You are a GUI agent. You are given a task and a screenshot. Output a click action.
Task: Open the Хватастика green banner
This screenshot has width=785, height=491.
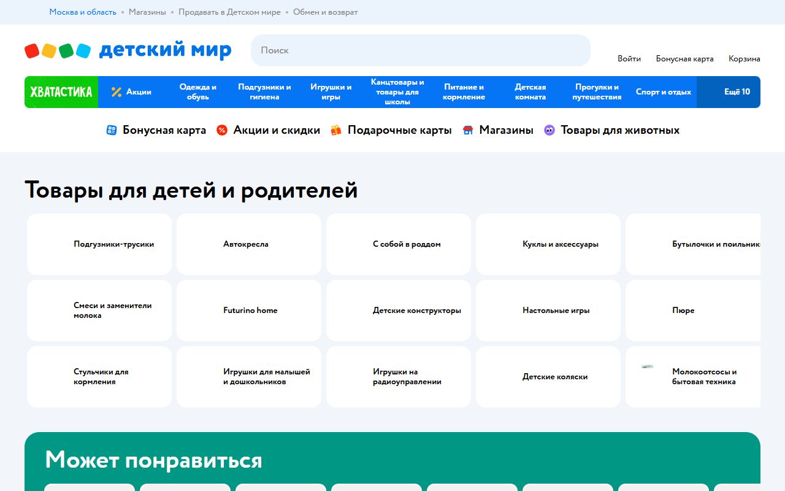pyautogui.click(x=61, y=92)
